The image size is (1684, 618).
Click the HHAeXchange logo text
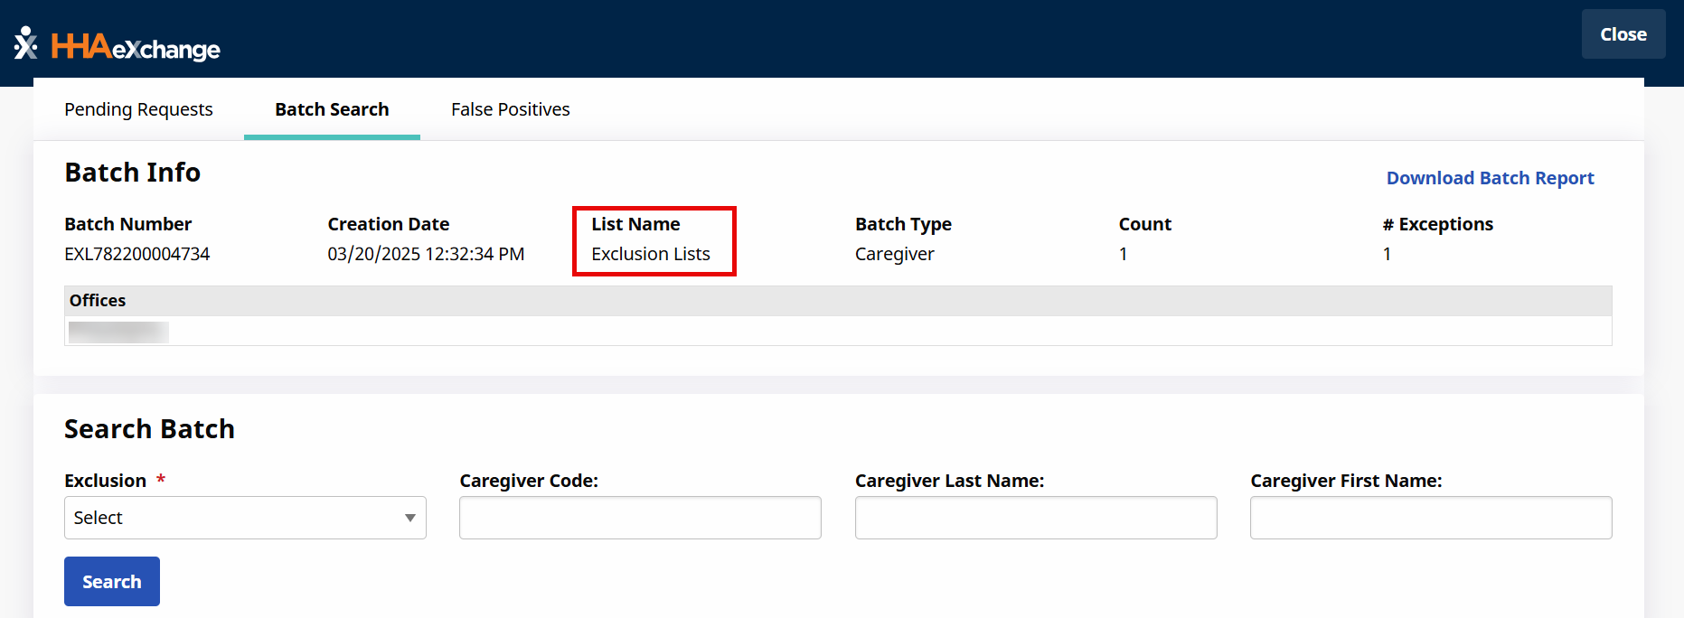136,47
